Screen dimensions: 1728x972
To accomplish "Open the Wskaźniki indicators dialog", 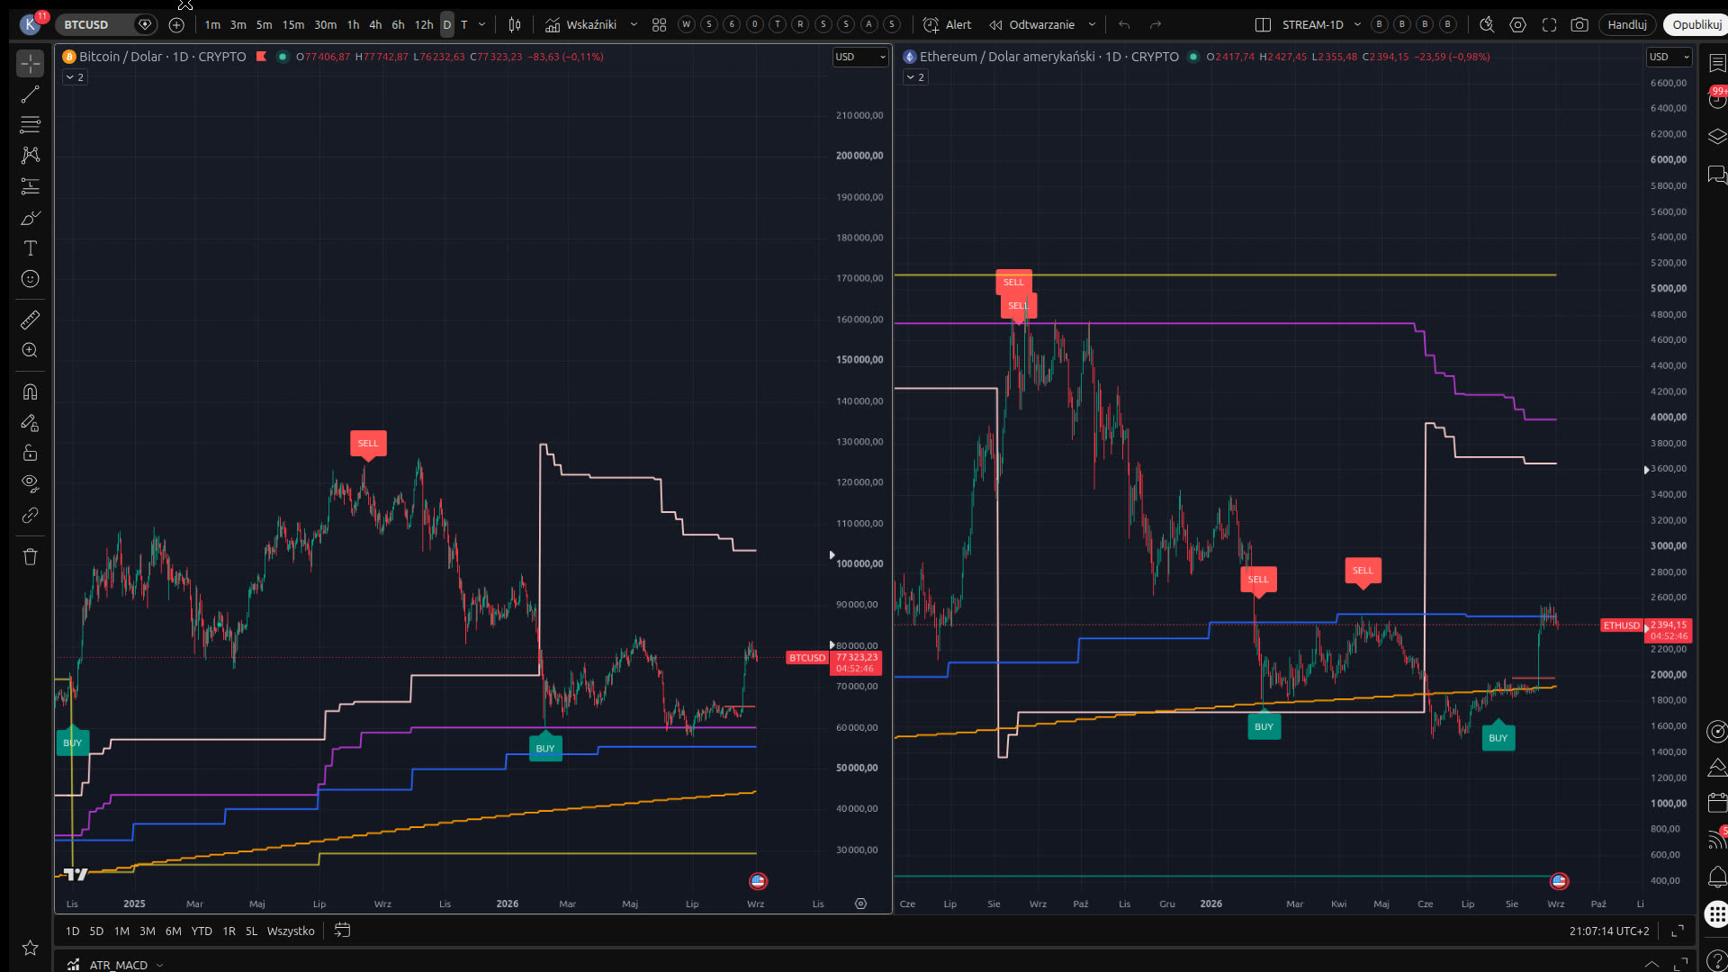I will [581, 24].
